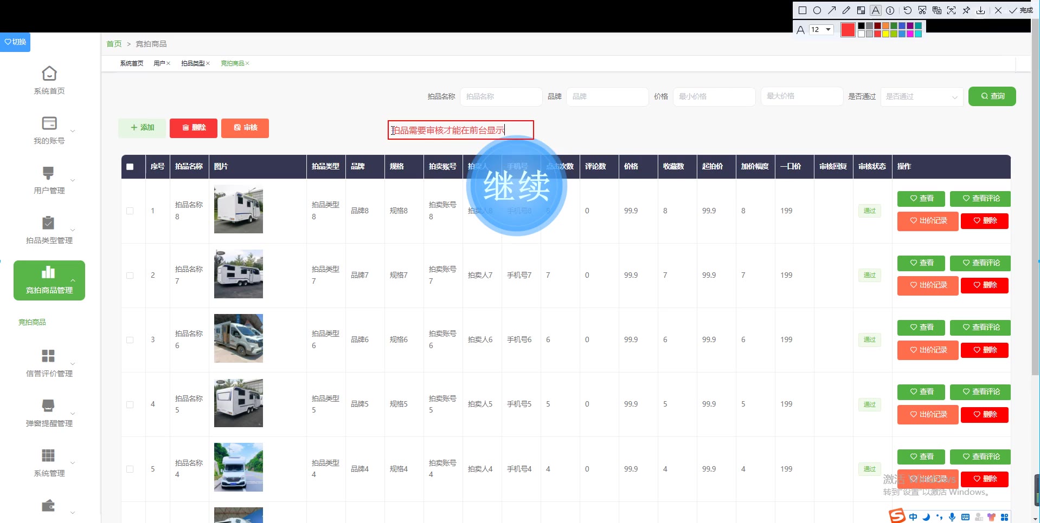
Task: Select the 竞拍商品 submenu item
Action: pyautogui.click(x=32, y=322)
